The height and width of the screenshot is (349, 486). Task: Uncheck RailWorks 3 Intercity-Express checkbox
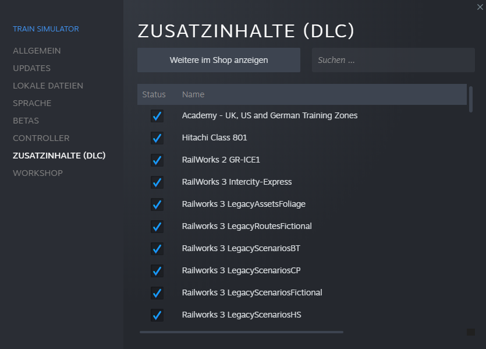click(157, 182)
